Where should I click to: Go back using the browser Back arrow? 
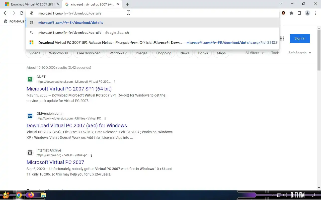click(x=6, y=13)
